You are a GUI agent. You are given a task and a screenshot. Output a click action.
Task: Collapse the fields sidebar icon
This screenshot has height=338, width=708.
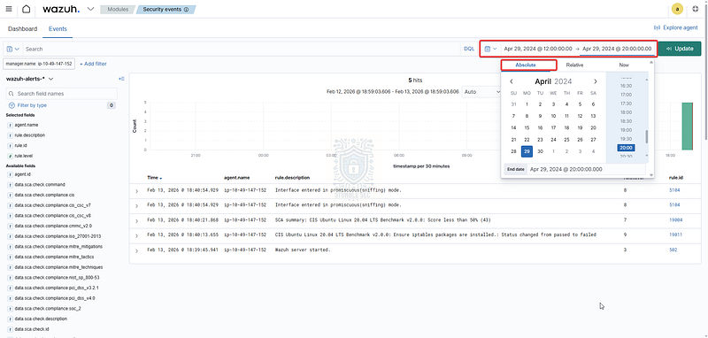click(121, 79)
